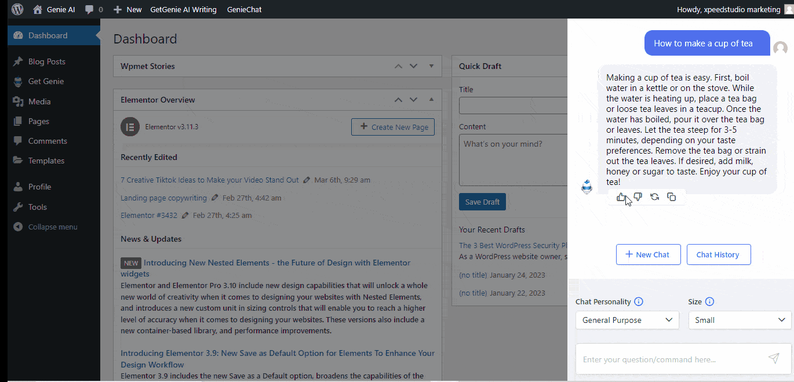Viewport: 794px width, 382px height.
Task: Click the Create New Page button
Action: (393, 127)
